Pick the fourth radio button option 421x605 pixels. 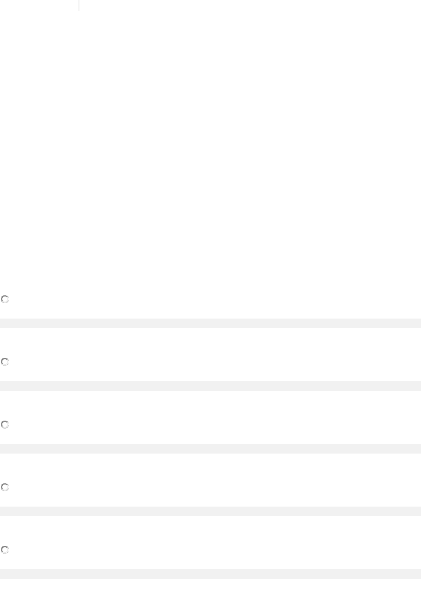pyautogui.click(x=5, y=487)
